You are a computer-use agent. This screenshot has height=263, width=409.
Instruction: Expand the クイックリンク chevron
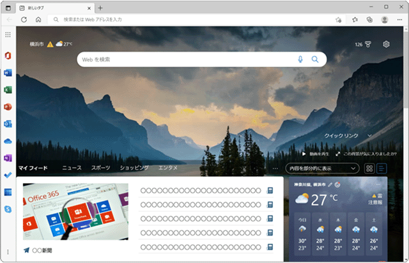369,135
